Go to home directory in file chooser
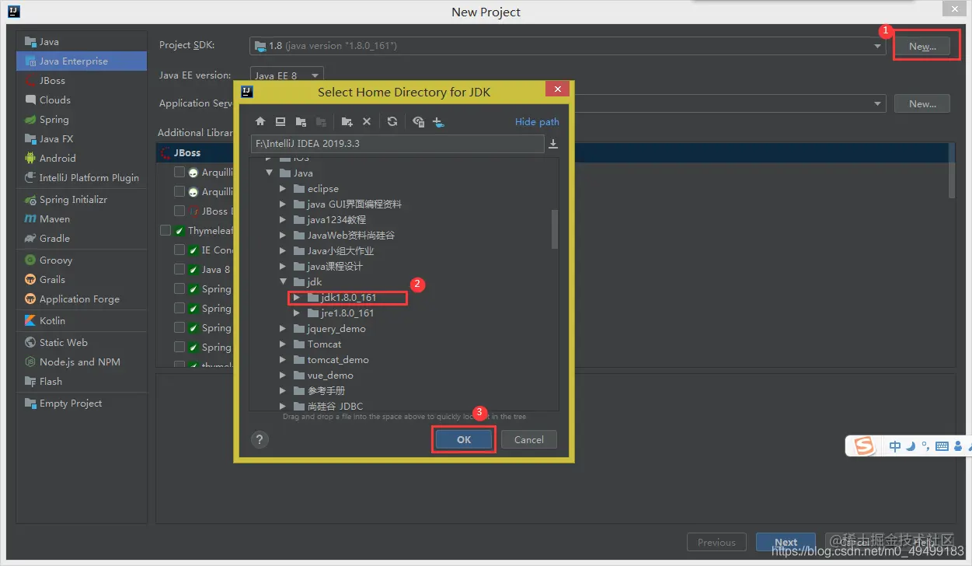Screen dimensions: 972x566 [260, 122]
